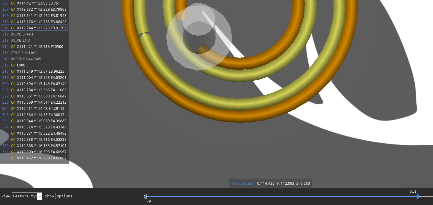Select G-code line 324
This screenshot has height=205, width=433.
[34, 108]
